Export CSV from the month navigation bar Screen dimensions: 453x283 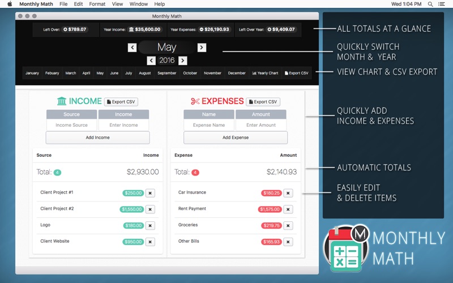point(296,73)
